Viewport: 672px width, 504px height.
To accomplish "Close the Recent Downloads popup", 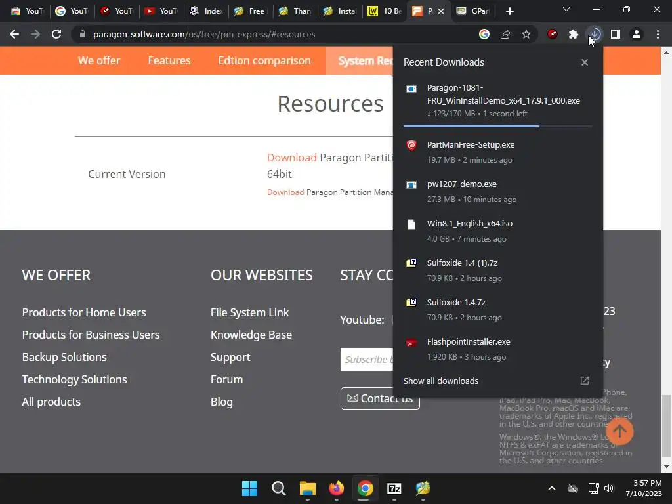I will click(585, 62).
